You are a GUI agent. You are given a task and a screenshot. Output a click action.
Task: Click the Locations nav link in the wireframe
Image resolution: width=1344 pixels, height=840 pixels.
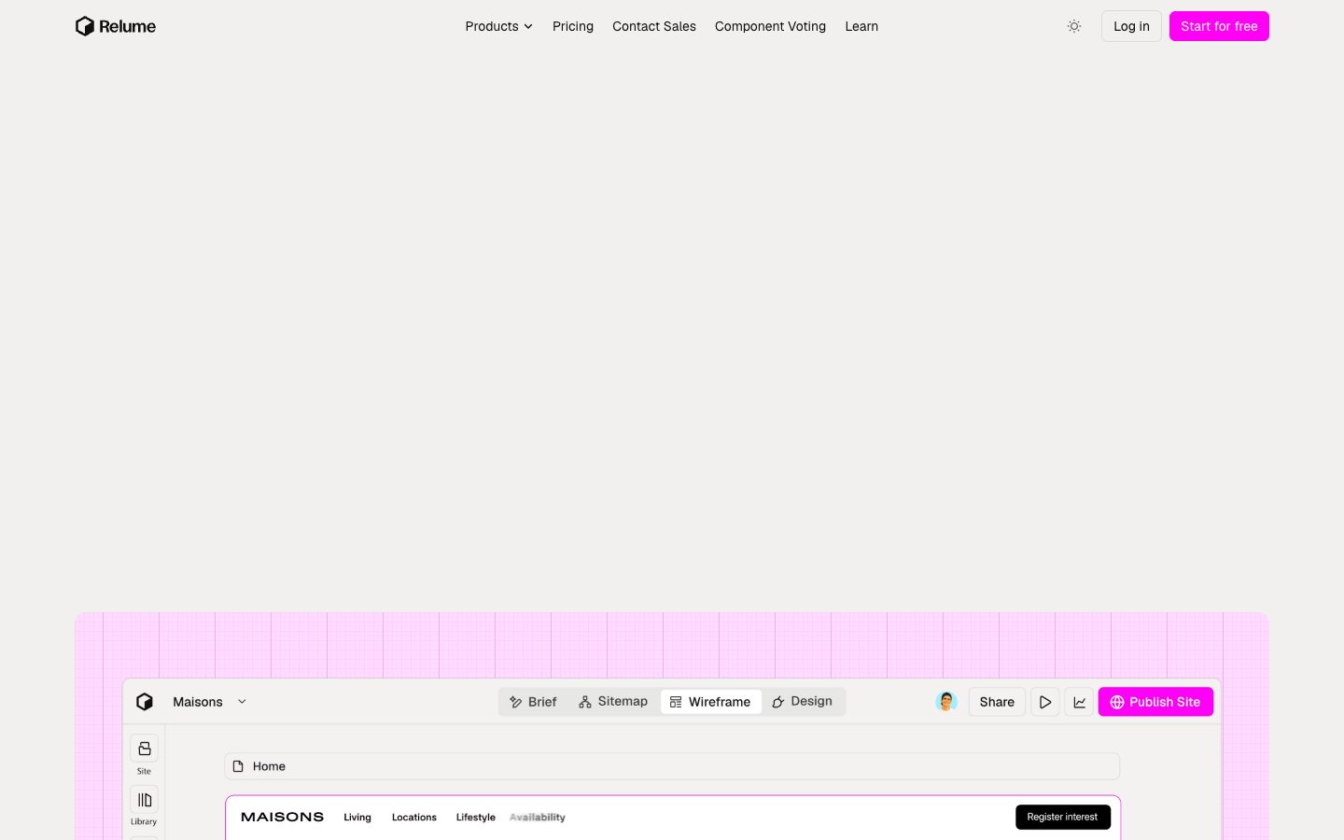point(414,818)
